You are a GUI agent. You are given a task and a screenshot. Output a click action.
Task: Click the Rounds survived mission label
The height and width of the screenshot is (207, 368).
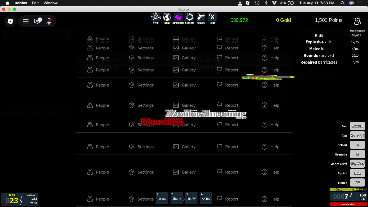(x=319, y=56)
